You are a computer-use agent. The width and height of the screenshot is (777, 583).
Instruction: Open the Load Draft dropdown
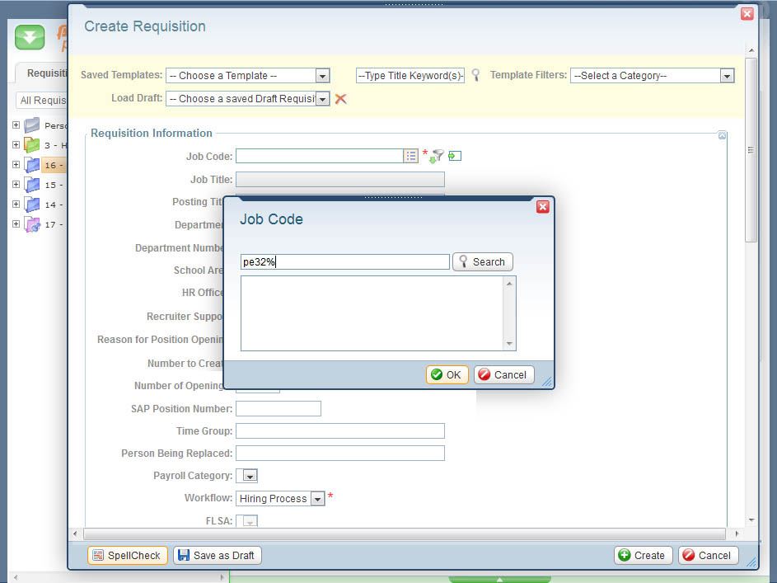coord(322,99)
